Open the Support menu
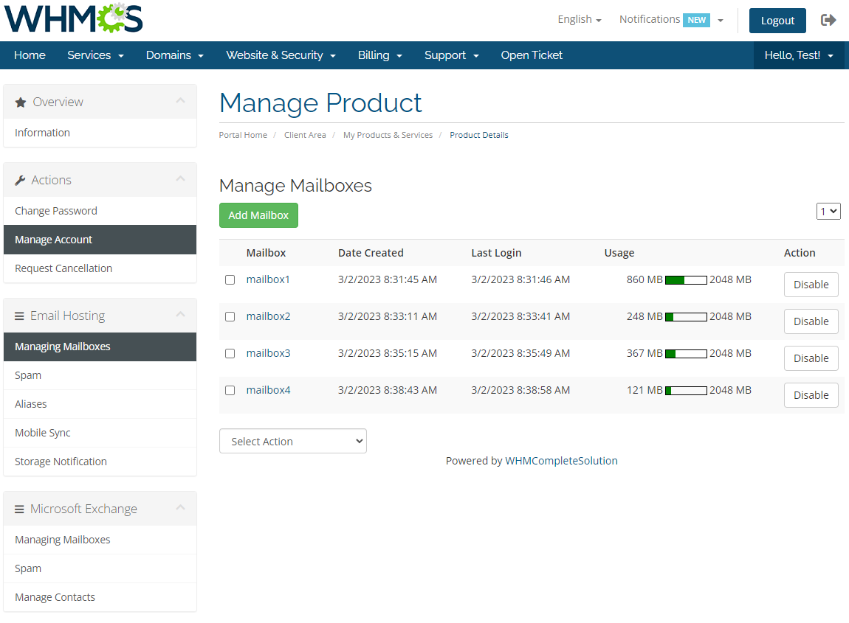The image size is (849, 623). [x=452, y=55]
